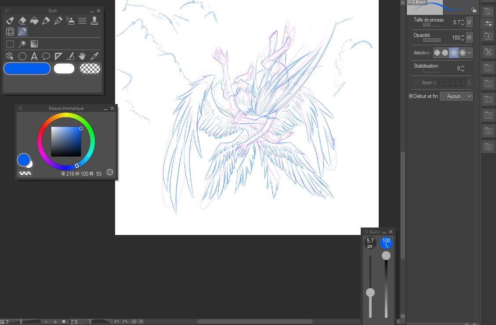Open the Début et fin dropdown

click(456, 96)
